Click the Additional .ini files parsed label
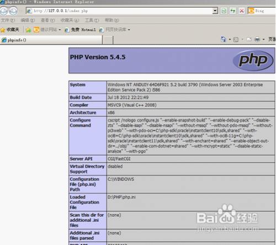 (x=84, y=236)
